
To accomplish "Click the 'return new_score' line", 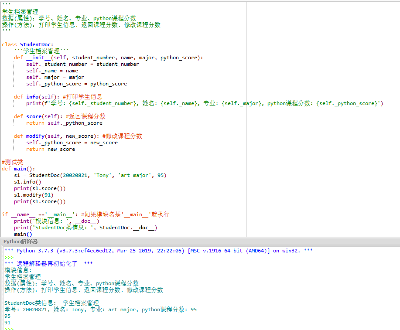I will [51, 149].
